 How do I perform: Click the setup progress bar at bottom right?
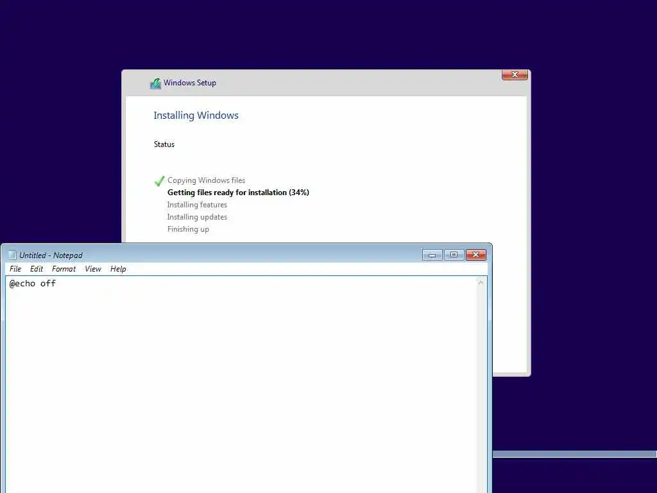click(x=574, y=454)
